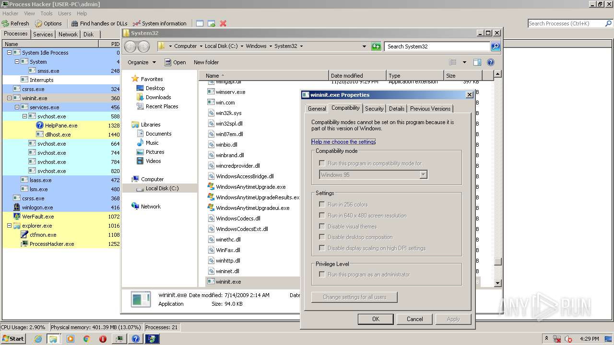Screen dimensions: 614x345
Task: Select WindowsAnytimeUpgrade.exe file
Action: click(250, 187)
